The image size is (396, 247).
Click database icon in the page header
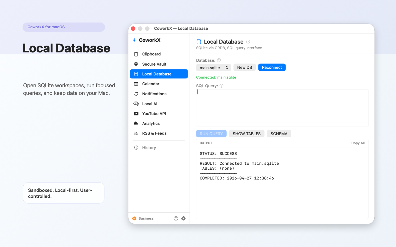click(x=199, y=42)
